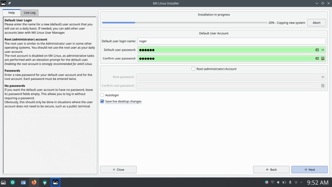This screenshot has width=332, height=187.
Task: Open the colorful tray applet icon
Action: click(x=266, y=182)
